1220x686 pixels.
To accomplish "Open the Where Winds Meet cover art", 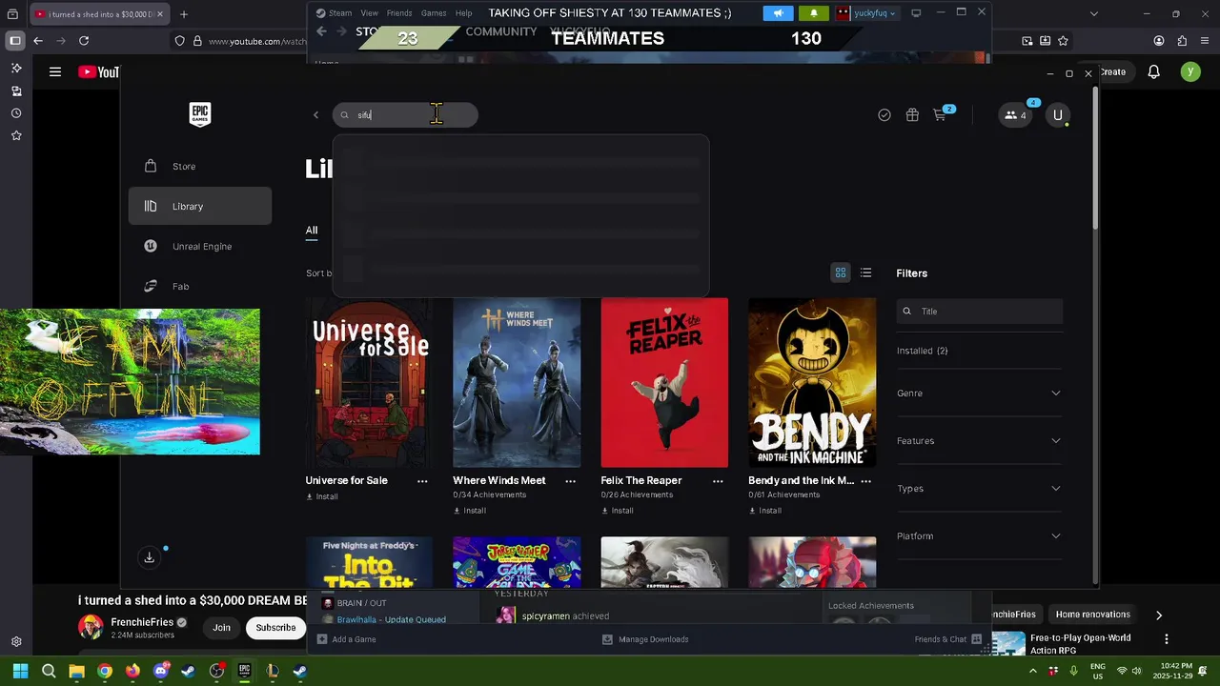I will coord(517,383).
